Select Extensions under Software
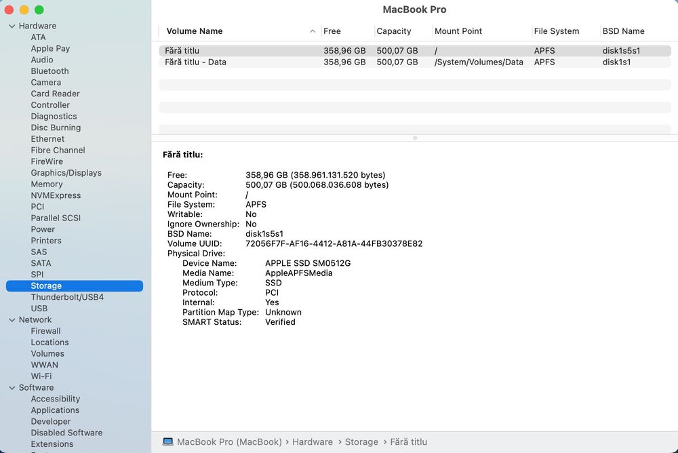678x453 pixels. tap(52, 444)
